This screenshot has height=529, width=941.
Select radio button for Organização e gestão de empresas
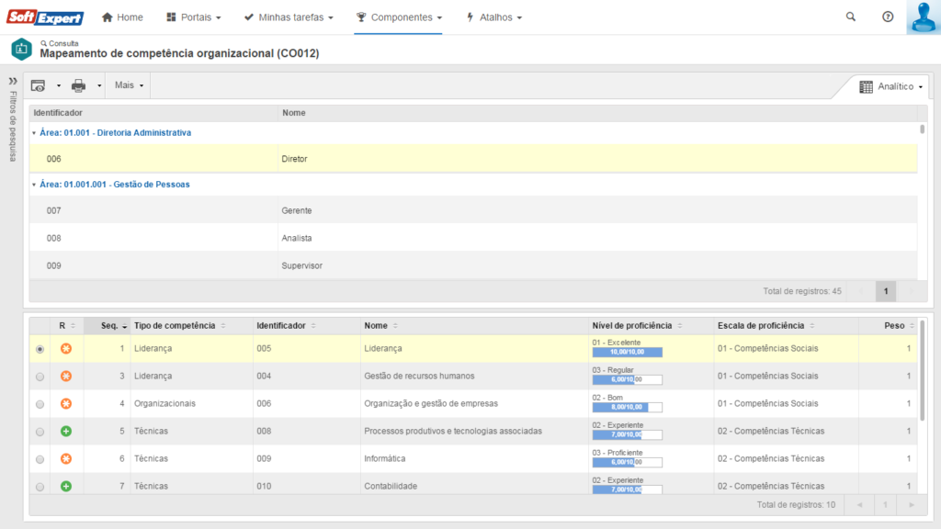point(40,404)
